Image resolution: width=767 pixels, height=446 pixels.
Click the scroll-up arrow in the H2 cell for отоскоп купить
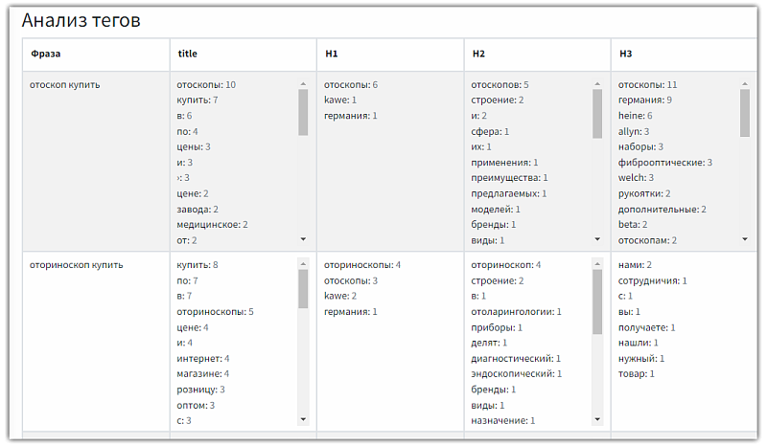pos(598,83)
